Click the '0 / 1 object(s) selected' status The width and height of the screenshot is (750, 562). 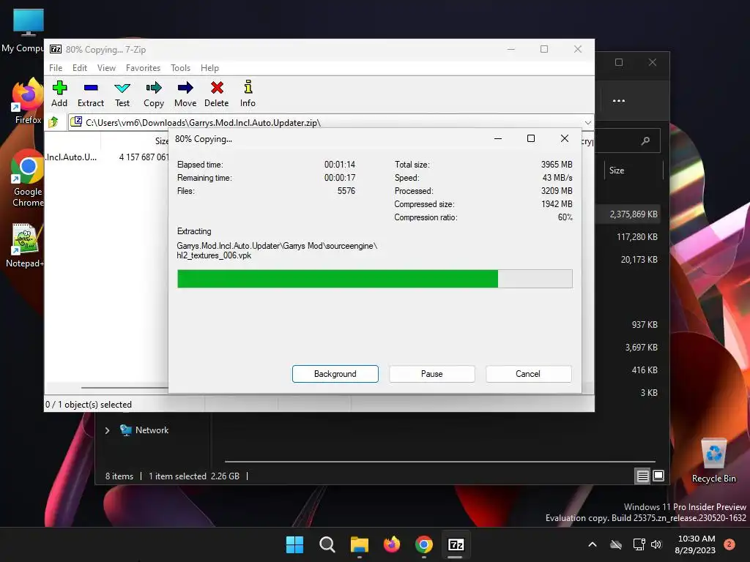point(89,404)
